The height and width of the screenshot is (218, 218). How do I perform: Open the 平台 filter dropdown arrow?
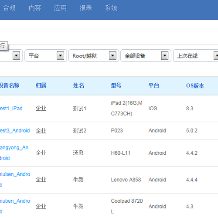coord(60,55)
